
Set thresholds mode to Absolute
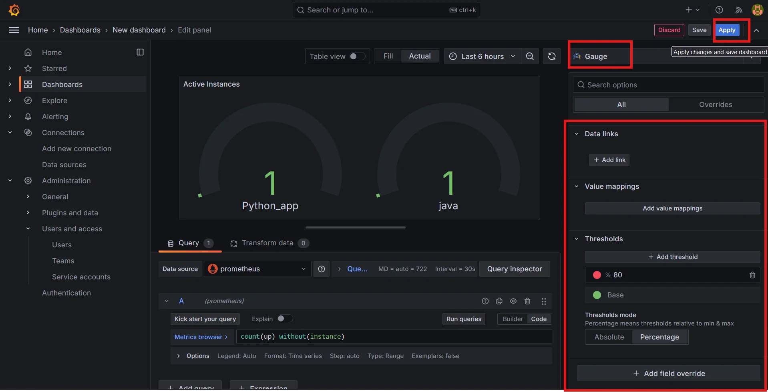pyautogui.click(x=609, y=337)
